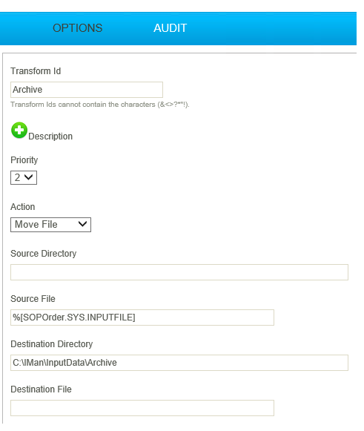Click the Destination Directory field with C:\IMan\InputData\Archive
The image size is (364, 431).
tap(179, 363)
